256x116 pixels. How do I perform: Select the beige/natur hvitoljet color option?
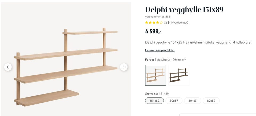tap(155, 75)
